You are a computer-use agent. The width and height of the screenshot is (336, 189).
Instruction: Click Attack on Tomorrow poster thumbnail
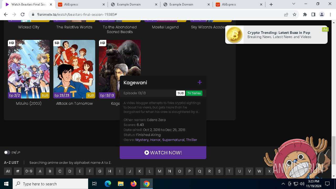pos(74,69)
